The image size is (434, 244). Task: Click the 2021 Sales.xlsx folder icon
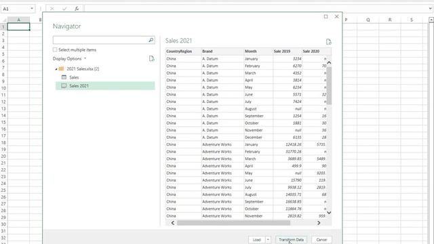62,68
